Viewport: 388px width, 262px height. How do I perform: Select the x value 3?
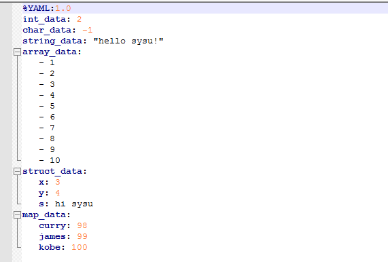point(58,183)
